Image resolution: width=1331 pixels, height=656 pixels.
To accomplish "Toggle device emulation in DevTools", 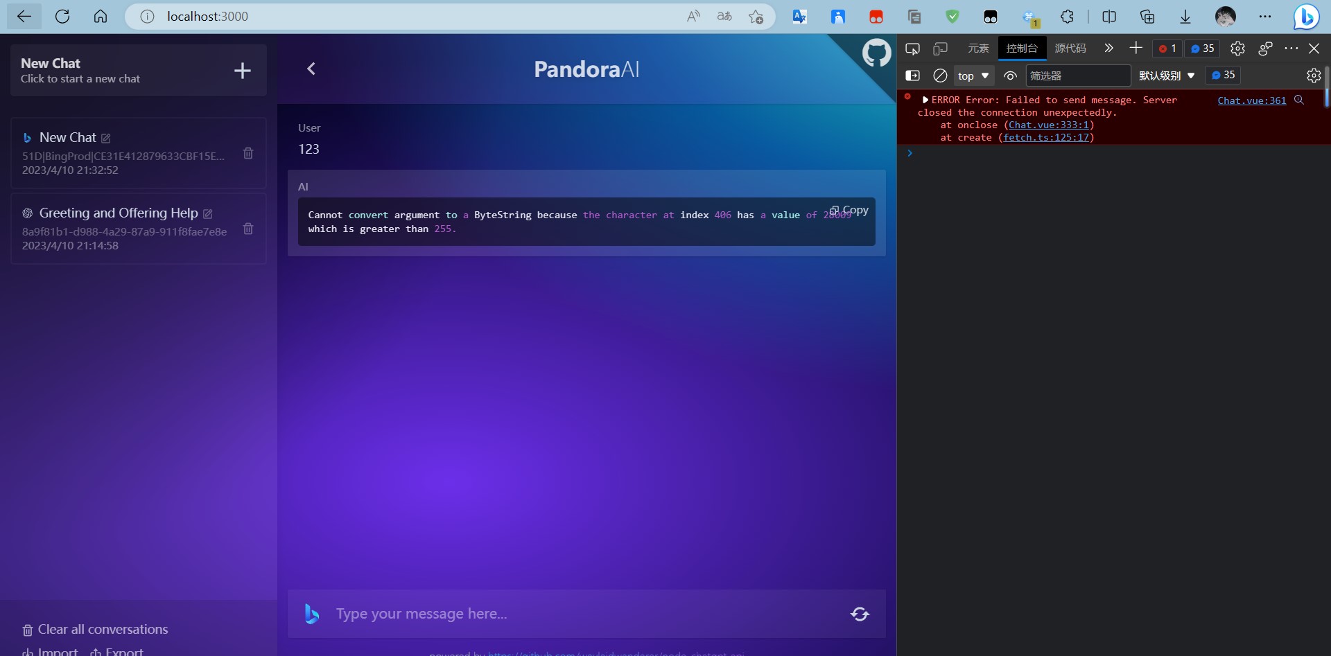I will click(940, 48).
